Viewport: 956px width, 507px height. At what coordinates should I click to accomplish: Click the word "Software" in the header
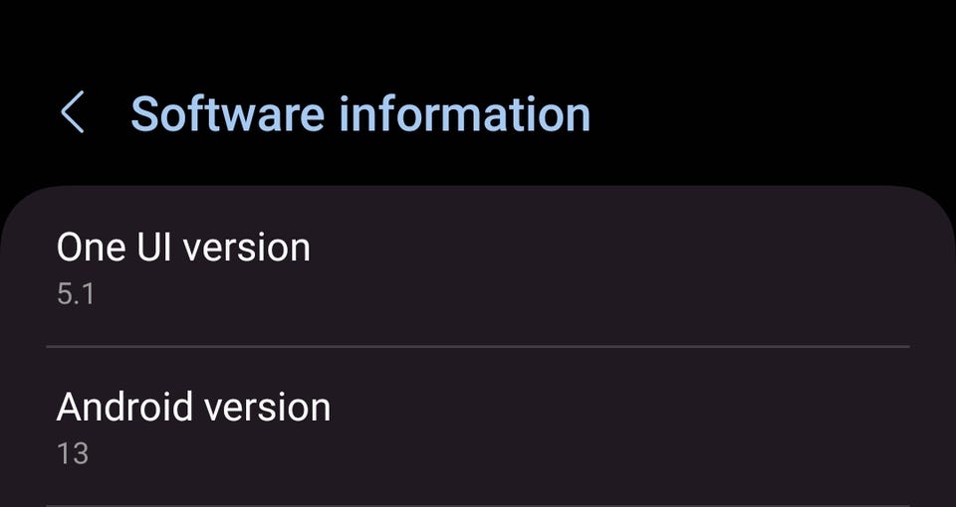point(228,113)
